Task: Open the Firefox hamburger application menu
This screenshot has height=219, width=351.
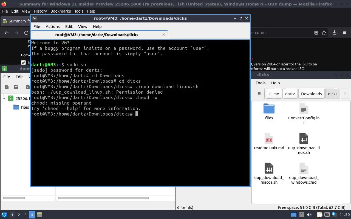Action: [x=344, y=33]
